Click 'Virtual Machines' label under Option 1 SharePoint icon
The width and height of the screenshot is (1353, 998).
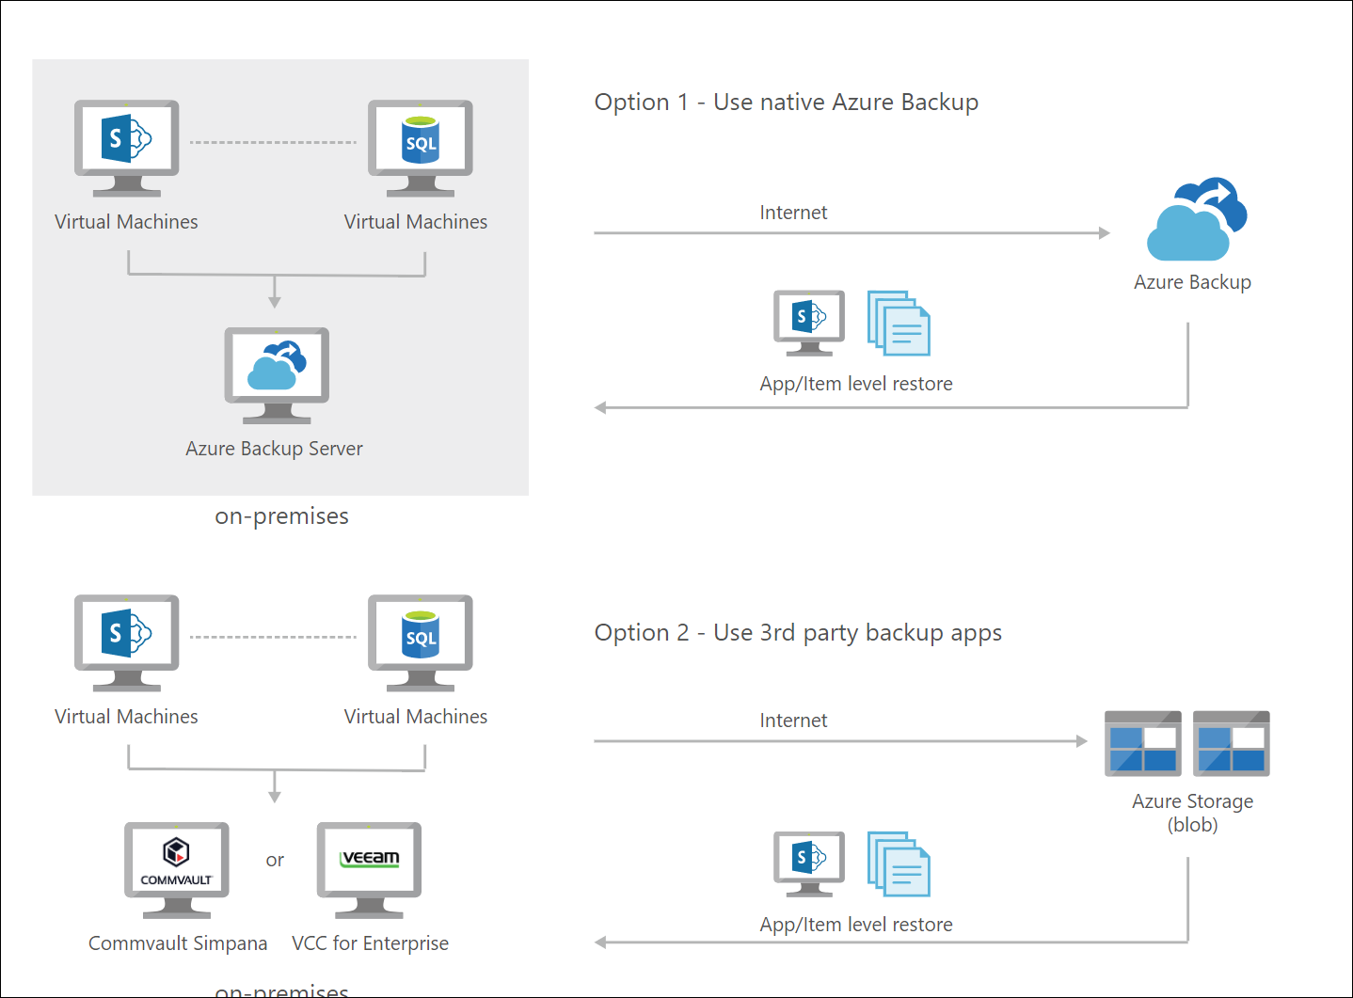pyautogui.click(x=126, y=222)
